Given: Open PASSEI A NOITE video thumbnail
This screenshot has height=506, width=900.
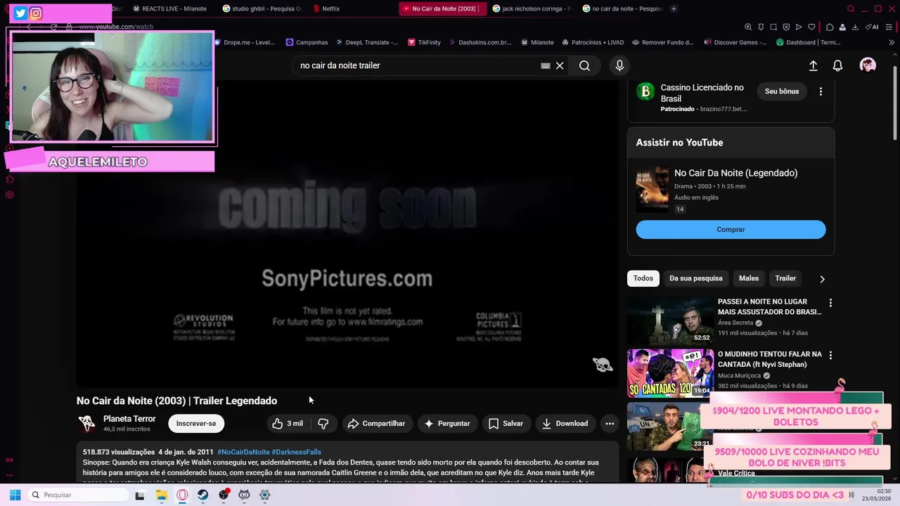Looking at the screenshot, I should [670, 320].
